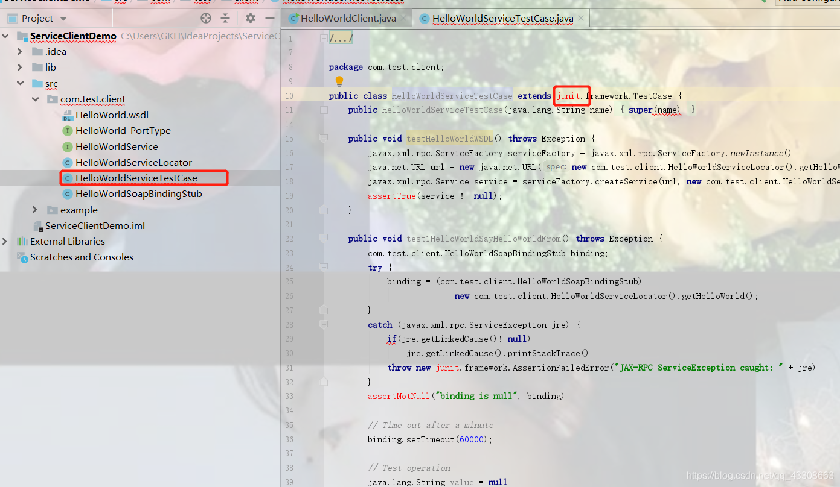Fold the testHelloWorldWSDL method on line 15

[324, 139]
